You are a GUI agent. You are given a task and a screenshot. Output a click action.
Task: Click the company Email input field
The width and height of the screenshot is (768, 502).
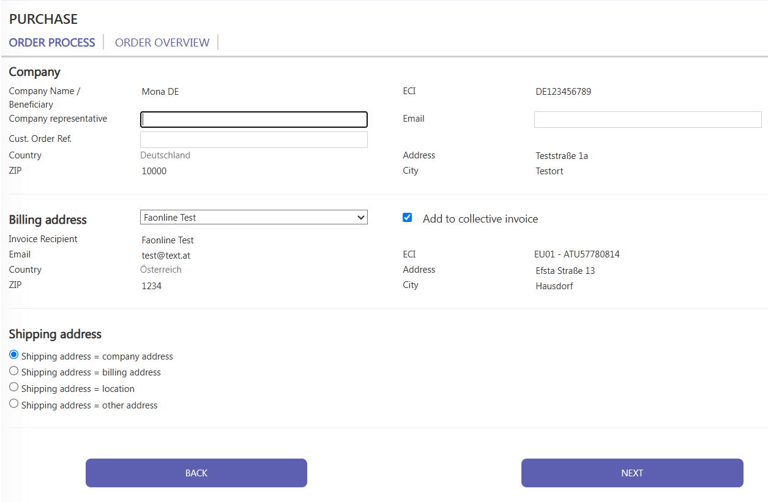pyautogui.click(x=648, y=119)
